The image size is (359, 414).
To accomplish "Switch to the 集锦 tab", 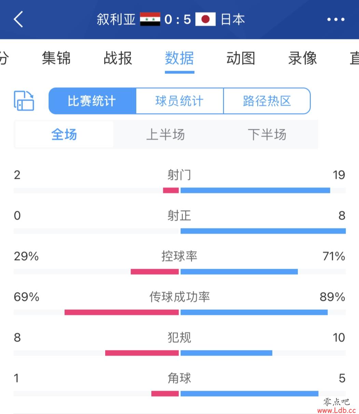I will (56, 58).
